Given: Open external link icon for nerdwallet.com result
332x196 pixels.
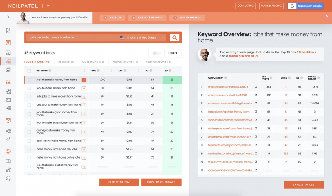Looking at the screenshot, I should tap(256, 153).
